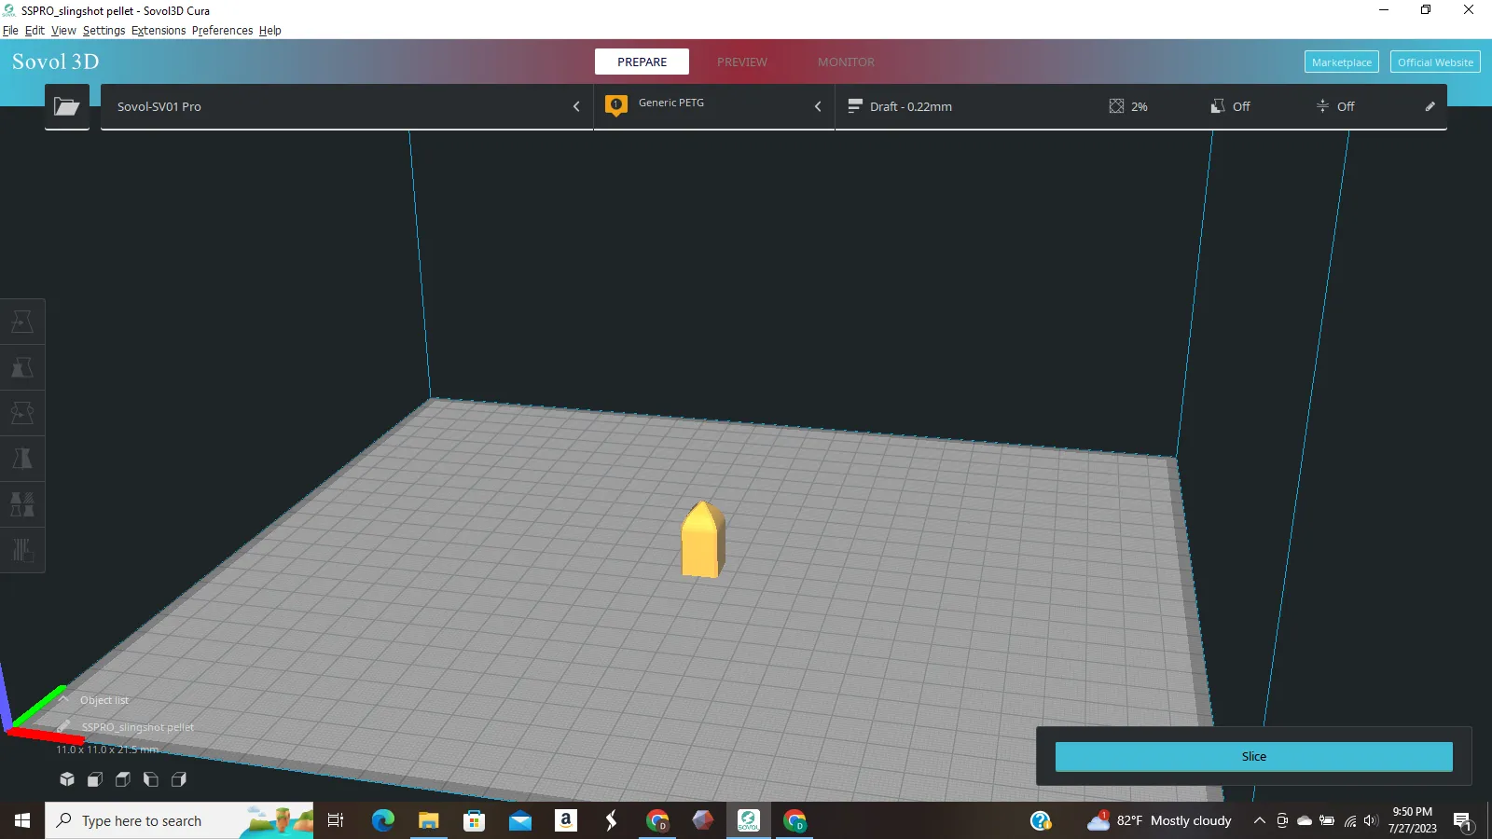Visit the Official Website

1435,62
